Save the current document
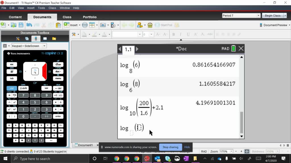Image resolution: width=291 pixels, height=163 pixels. point(20,25)
